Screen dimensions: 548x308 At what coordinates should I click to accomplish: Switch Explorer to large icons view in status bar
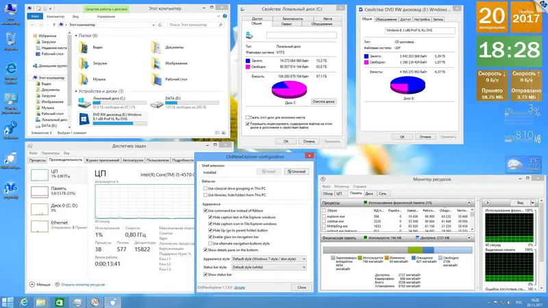tap(224, 133)
